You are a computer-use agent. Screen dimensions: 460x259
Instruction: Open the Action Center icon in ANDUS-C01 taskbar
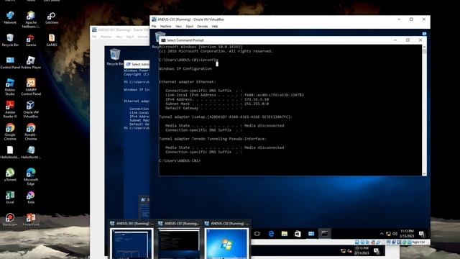coord(422,234)
